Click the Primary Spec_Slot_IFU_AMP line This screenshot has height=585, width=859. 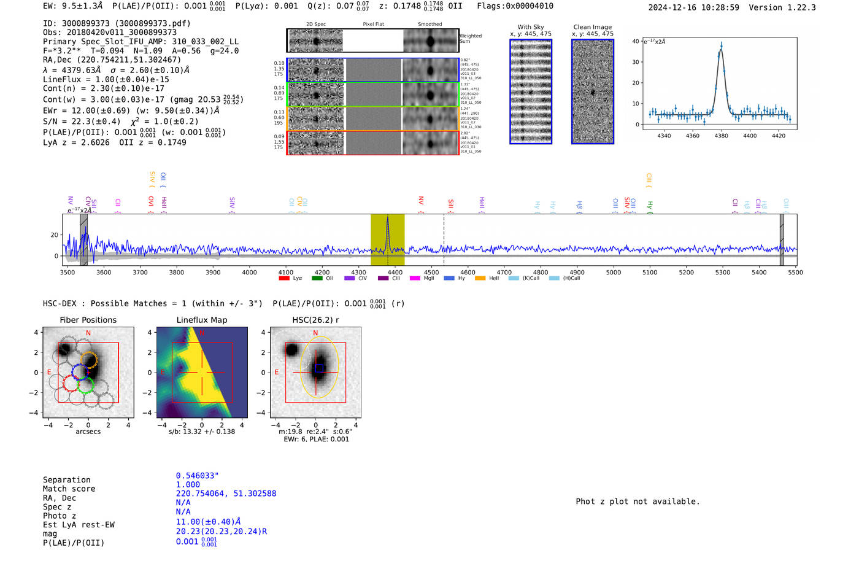point(141,42)
